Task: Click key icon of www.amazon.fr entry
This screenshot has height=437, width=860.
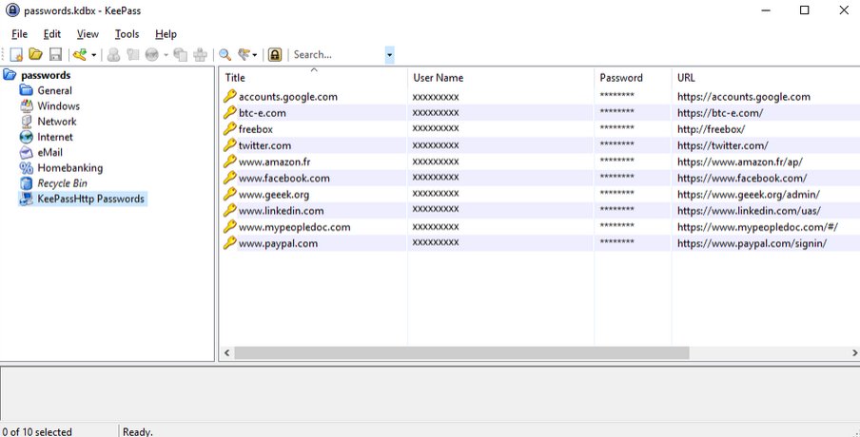Action: coord(230,161)
